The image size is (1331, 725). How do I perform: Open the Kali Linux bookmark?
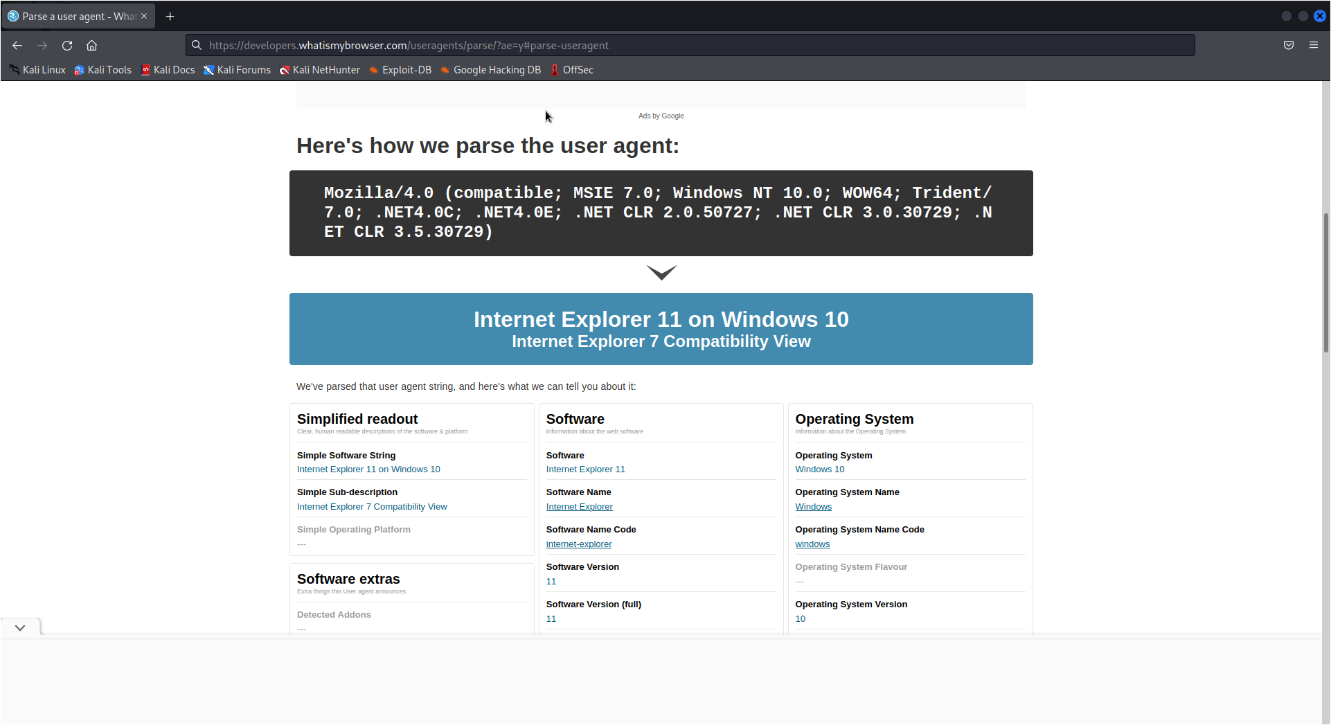coord(38,70)
